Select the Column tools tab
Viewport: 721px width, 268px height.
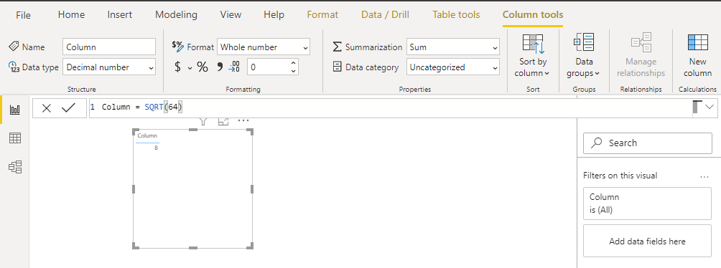pyautogui.click(x=532, y=14)
